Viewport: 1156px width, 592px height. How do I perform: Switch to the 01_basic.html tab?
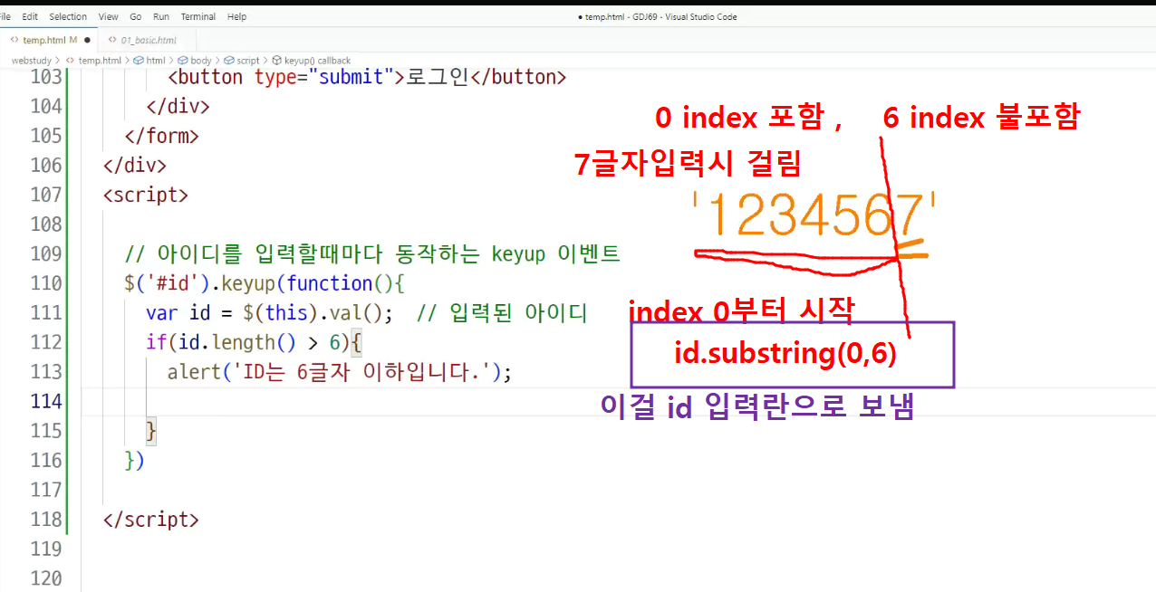pos(141,40)
